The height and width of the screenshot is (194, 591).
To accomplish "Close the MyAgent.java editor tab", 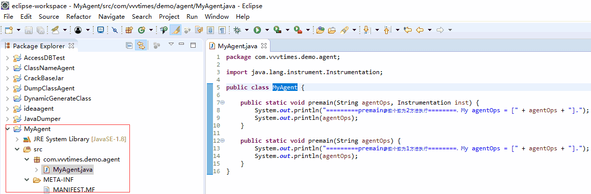I will [264, 46].
